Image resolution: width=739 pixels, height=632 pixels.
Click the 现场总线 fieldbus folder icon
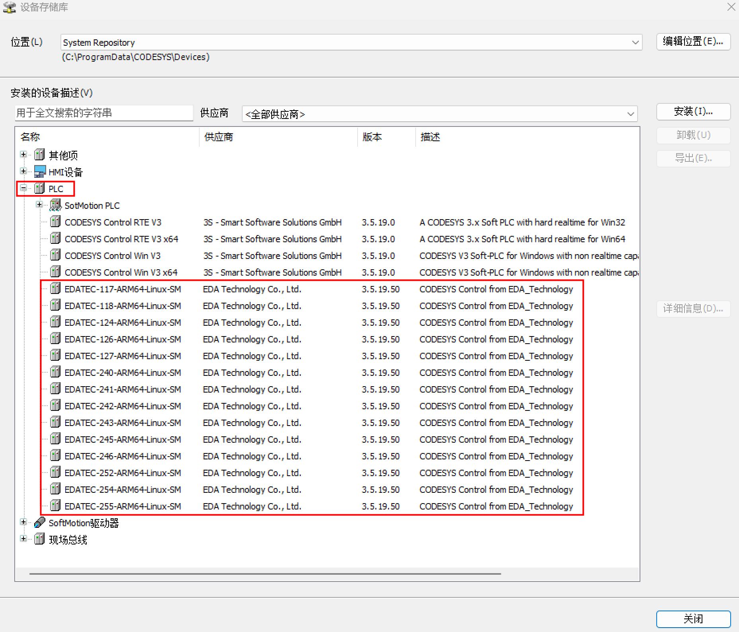point(40,539)
